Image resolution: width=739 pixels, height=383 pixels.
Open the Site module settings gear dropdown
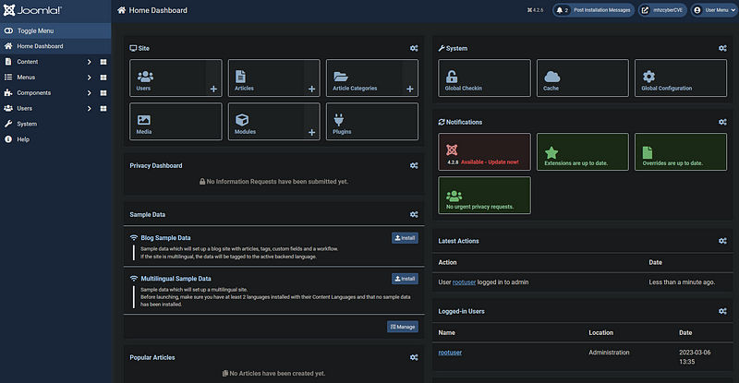(414, 47)
